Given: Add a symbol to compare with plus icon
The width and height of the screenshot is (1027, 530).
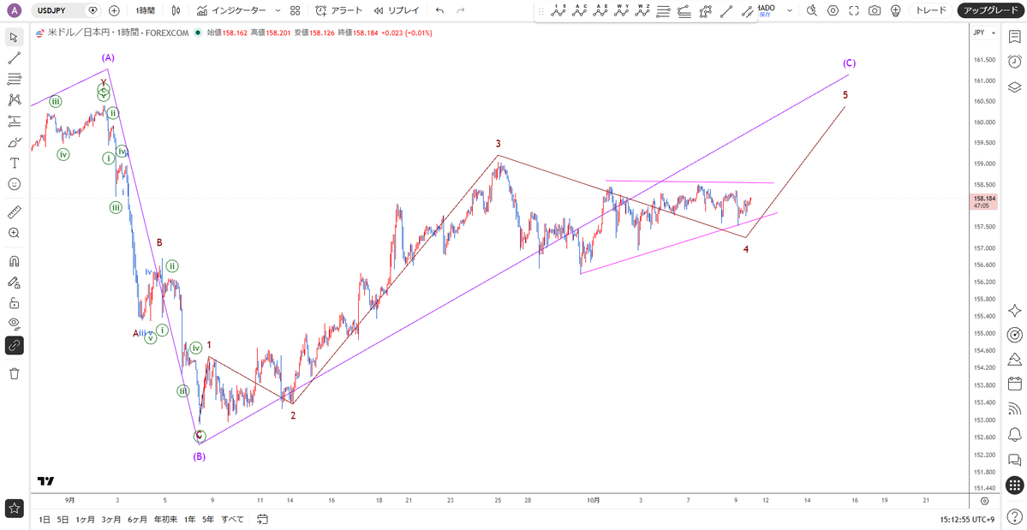Looking at the screenshot, I should click(x=114, y=10).
